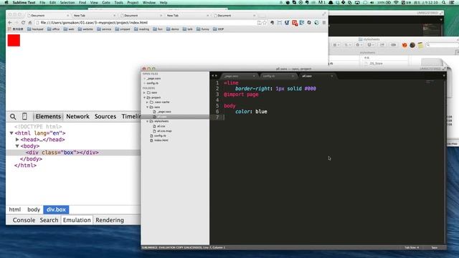Click the yellow notes icon in Finder toolbar

pos(420,45)
